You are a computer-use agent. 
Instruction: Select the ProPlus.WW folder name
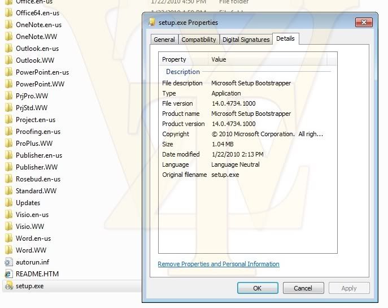[34, 144]
